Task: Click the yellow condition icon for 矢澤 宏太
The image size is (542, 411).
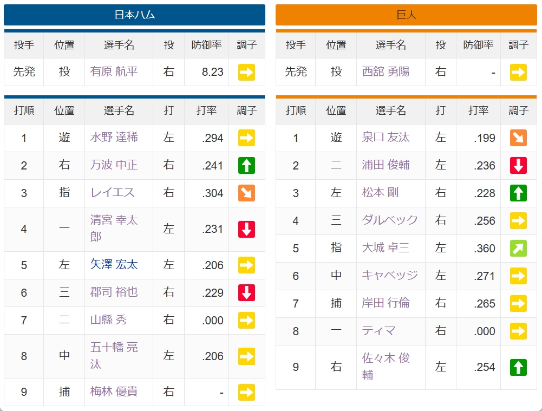Action: 246,265
